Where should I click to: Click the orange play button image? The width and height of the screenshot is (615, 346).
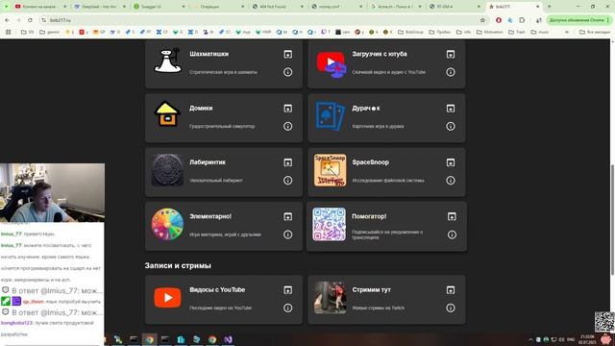click(167, 297)
